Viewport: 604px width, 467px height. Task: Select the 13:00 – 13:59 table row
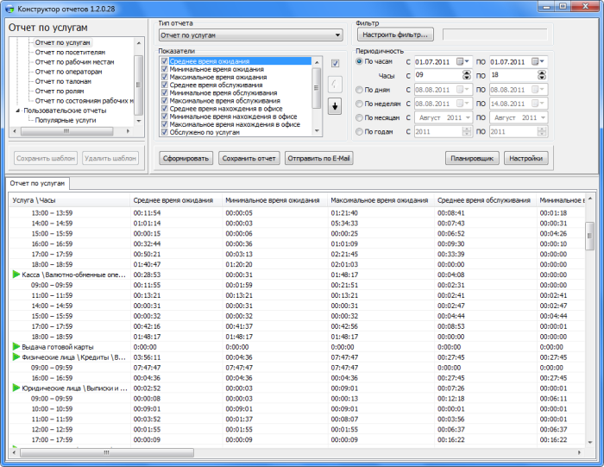(x=297, y=212)
